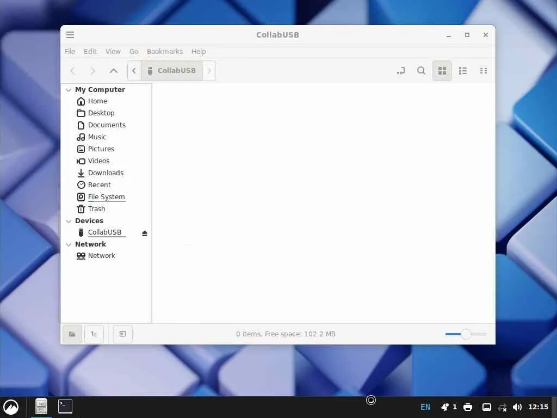The width and height of the screenshot is (557, 418).
Task: Launch terminal from taskbar
Action: click(65, 406)
